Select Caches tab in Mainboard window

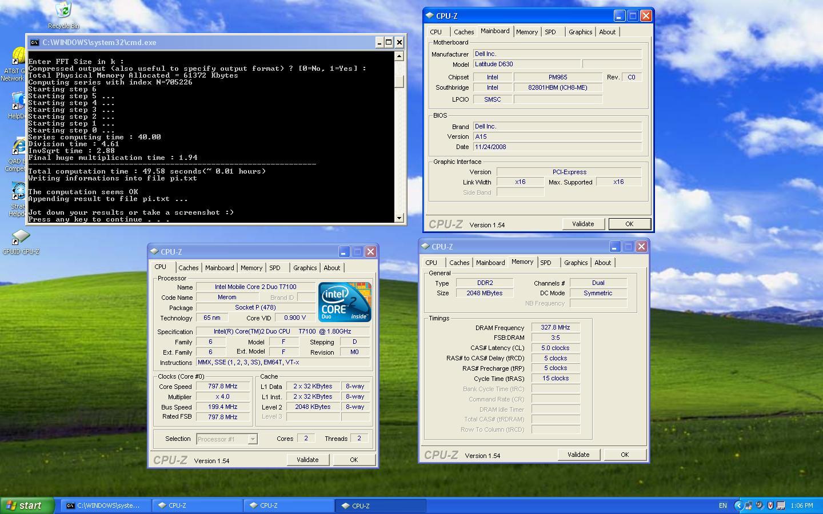(464, 32)
